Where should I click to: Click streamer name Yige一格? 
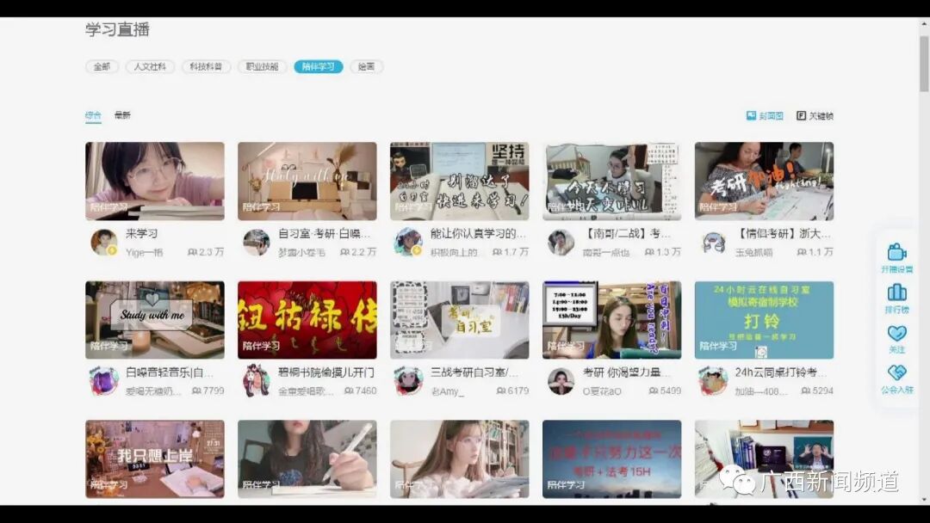pyautogui.click(x=144, y=252)
